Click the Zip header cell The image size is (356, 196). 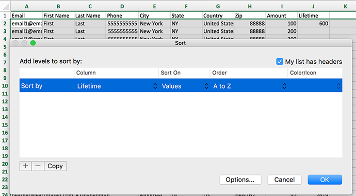(250, 15)
